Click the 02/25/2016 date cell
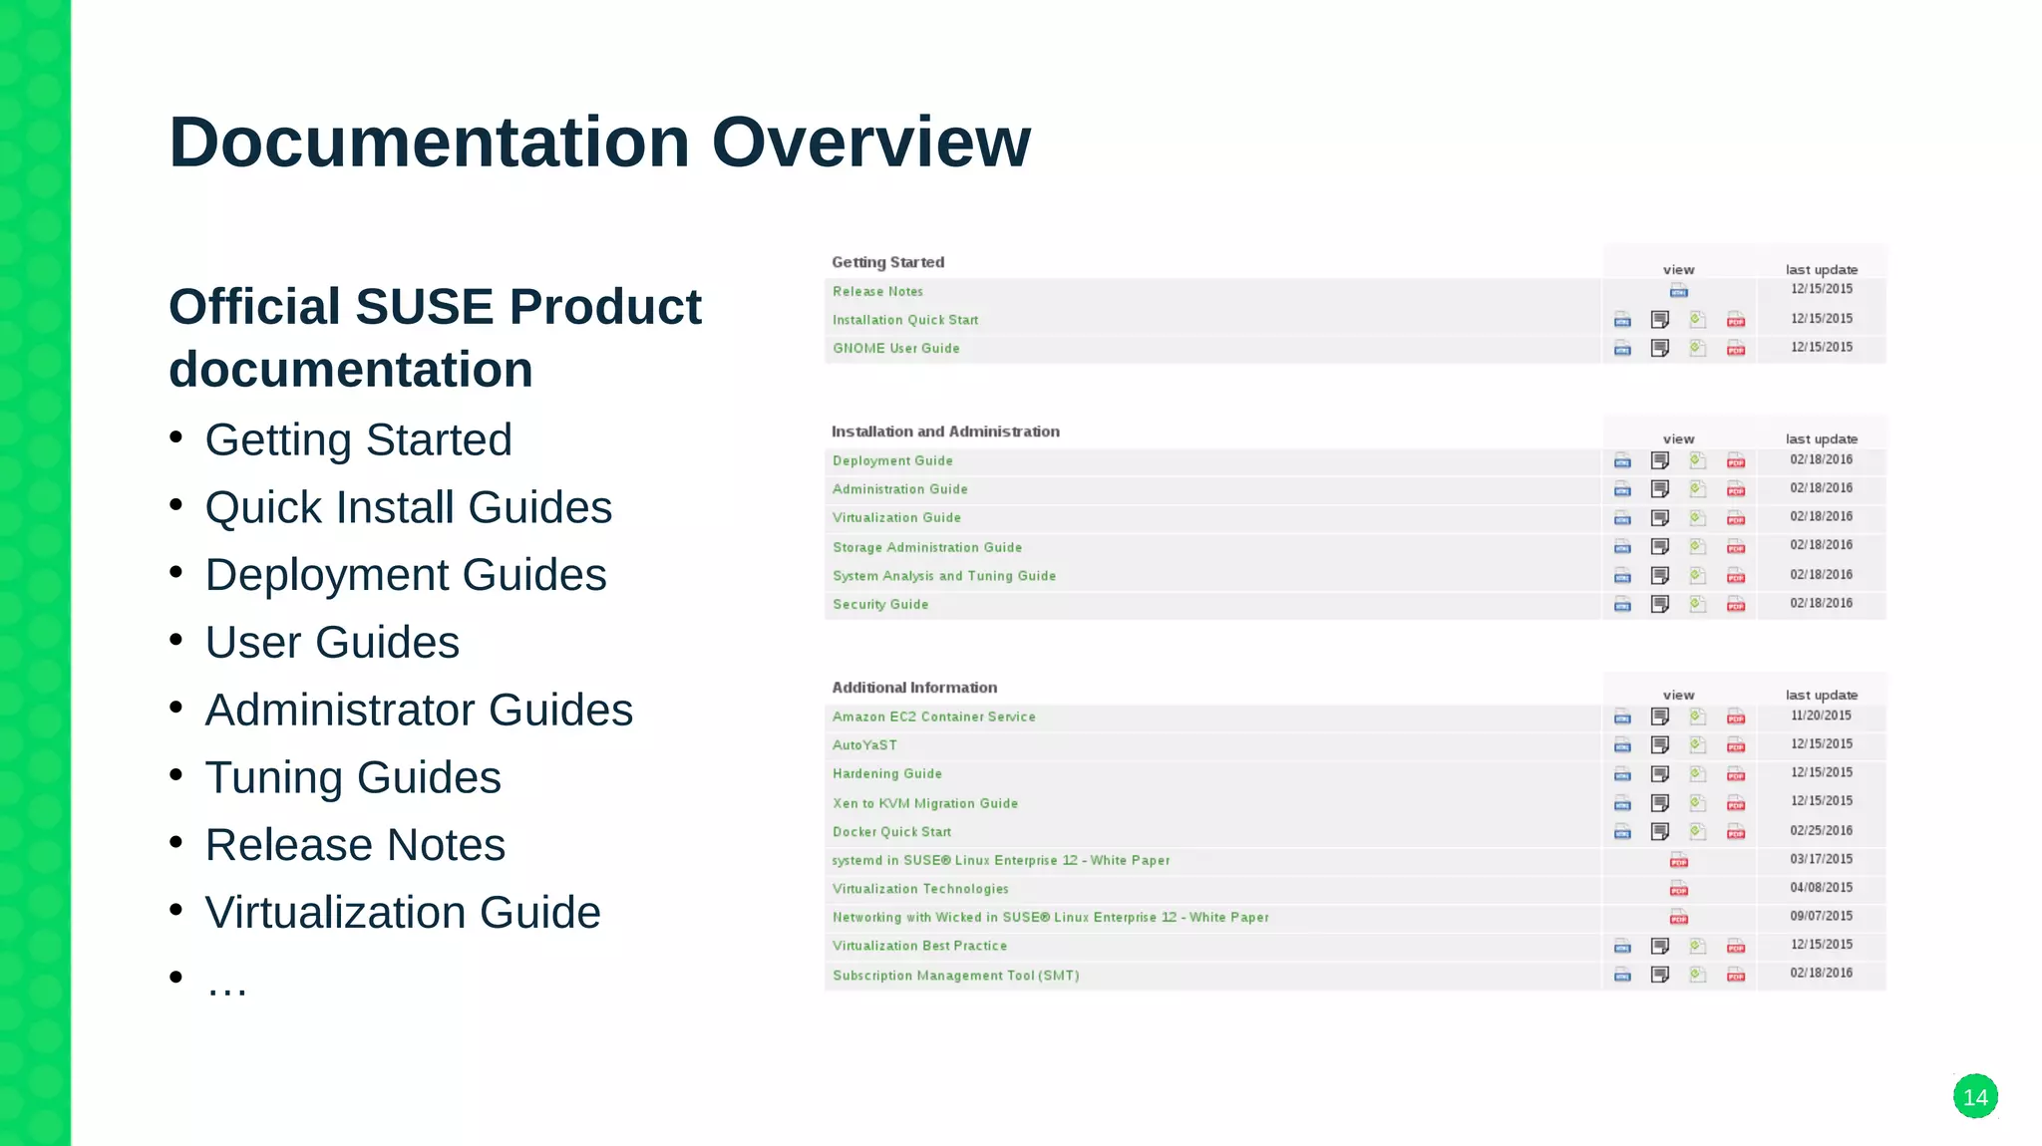 coord(1821,830)
